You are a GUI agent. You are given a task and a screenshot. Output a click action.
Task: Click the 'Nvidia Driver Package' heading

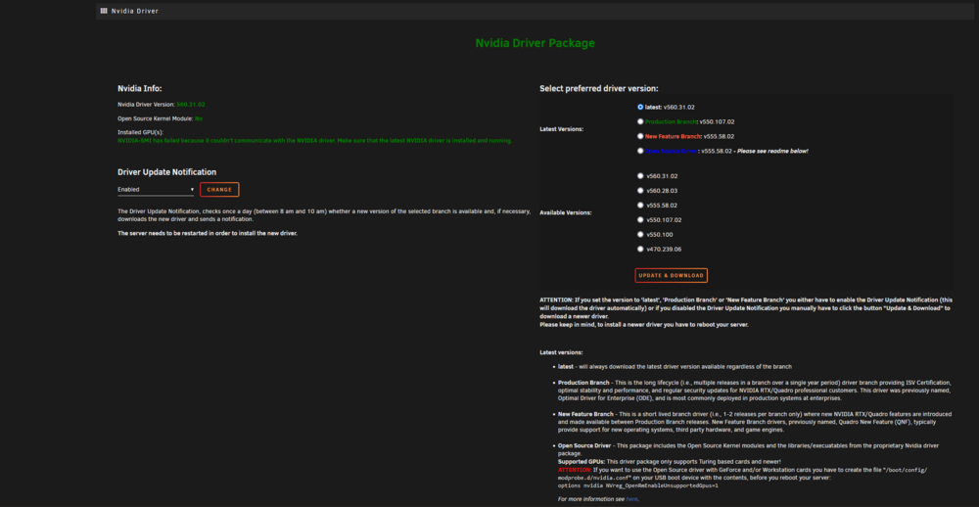pos(536,43)
